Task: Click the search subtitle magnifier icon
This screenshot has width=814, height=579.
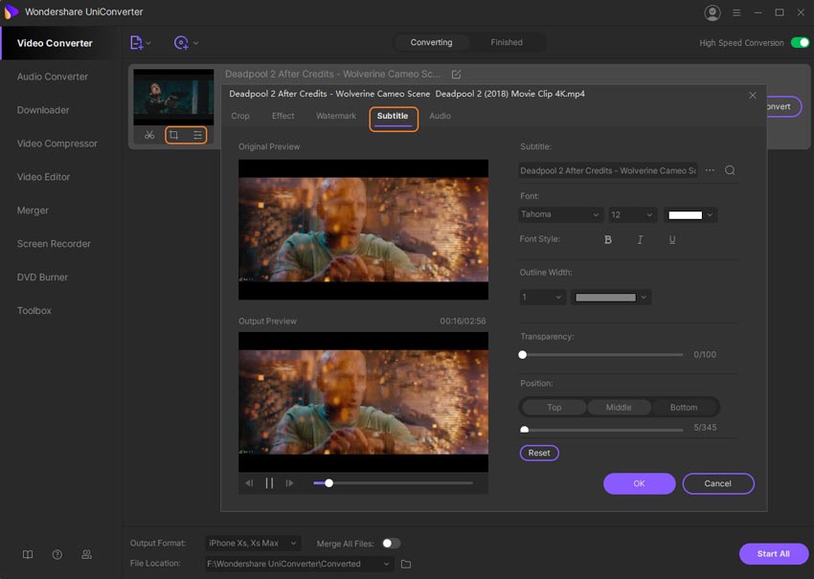Action: coord(730,170)
